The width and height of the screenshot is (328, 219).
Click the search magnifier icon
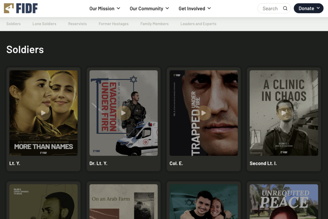tap(285, 8)
